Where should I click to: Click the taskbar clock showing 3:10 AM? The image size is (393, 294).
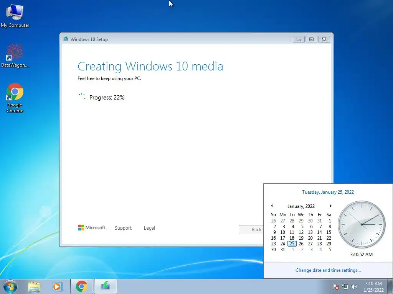[373, 287]
